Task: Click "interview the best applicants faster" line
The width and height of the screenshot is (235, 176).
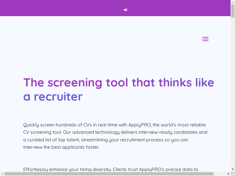Action: (x=61, y=147)
